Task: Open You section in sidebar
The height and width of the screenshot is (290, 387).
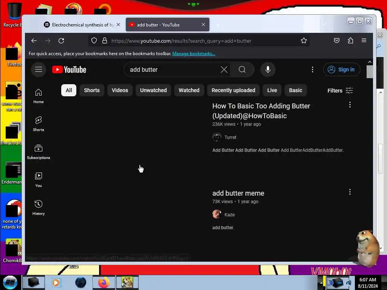Action: coord(39,180)
